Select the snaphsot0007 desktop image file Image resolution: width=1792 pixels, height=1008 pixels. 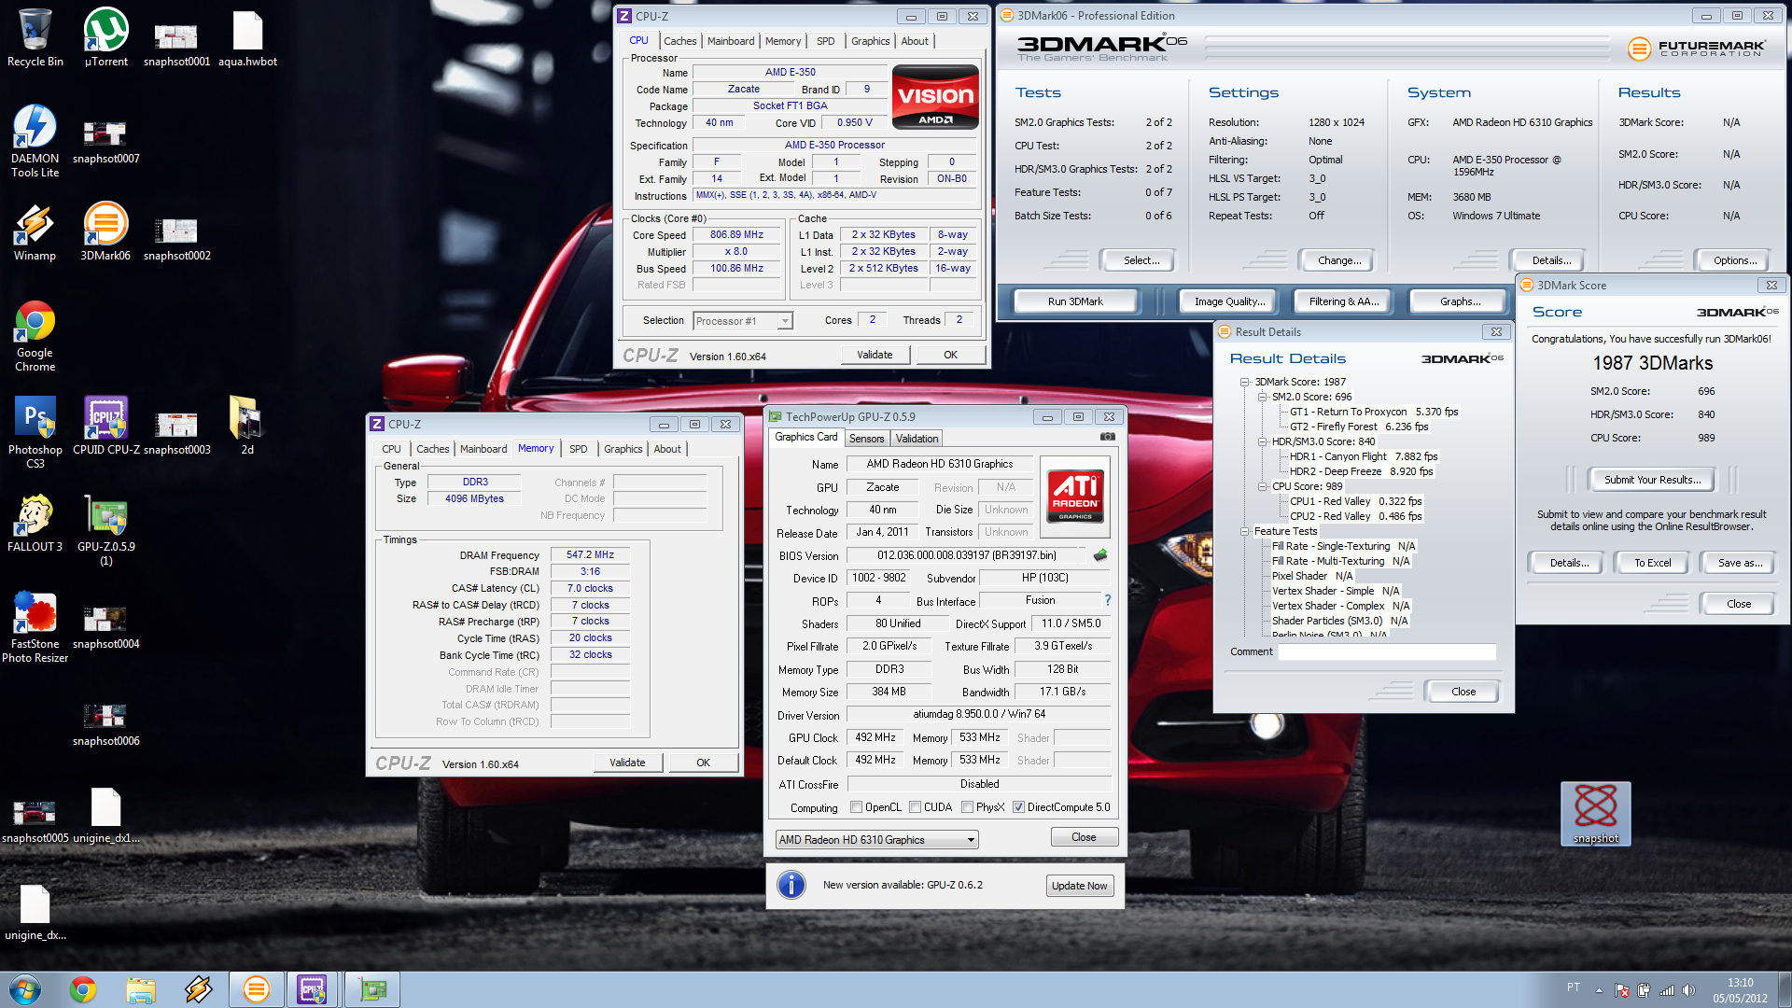click(x=105, y=141)
